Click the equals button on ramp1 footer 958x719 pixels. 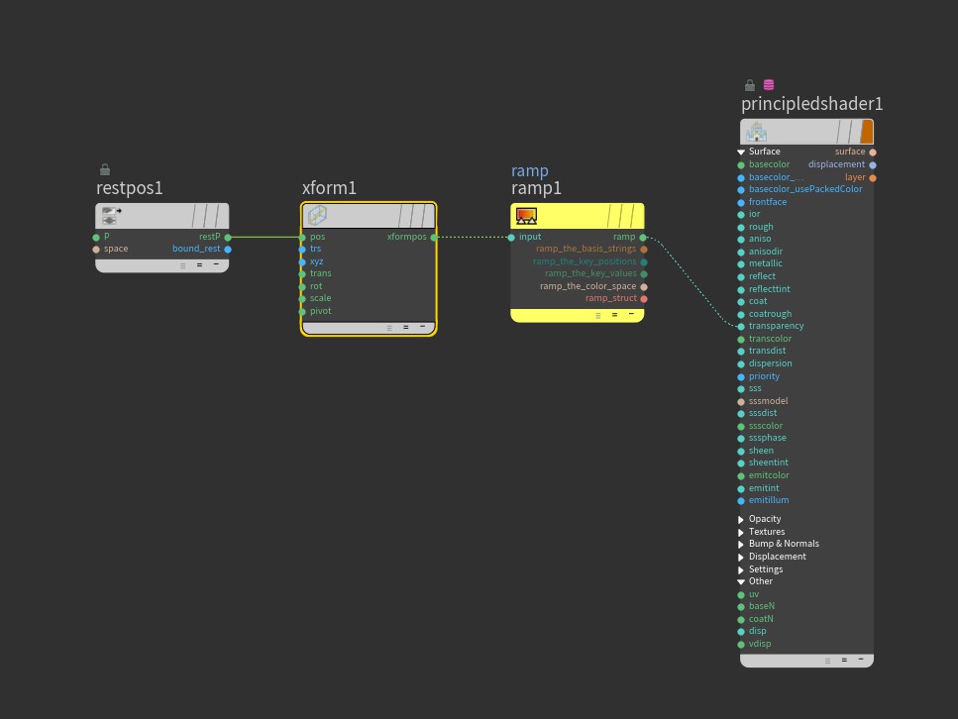point(614,315)
